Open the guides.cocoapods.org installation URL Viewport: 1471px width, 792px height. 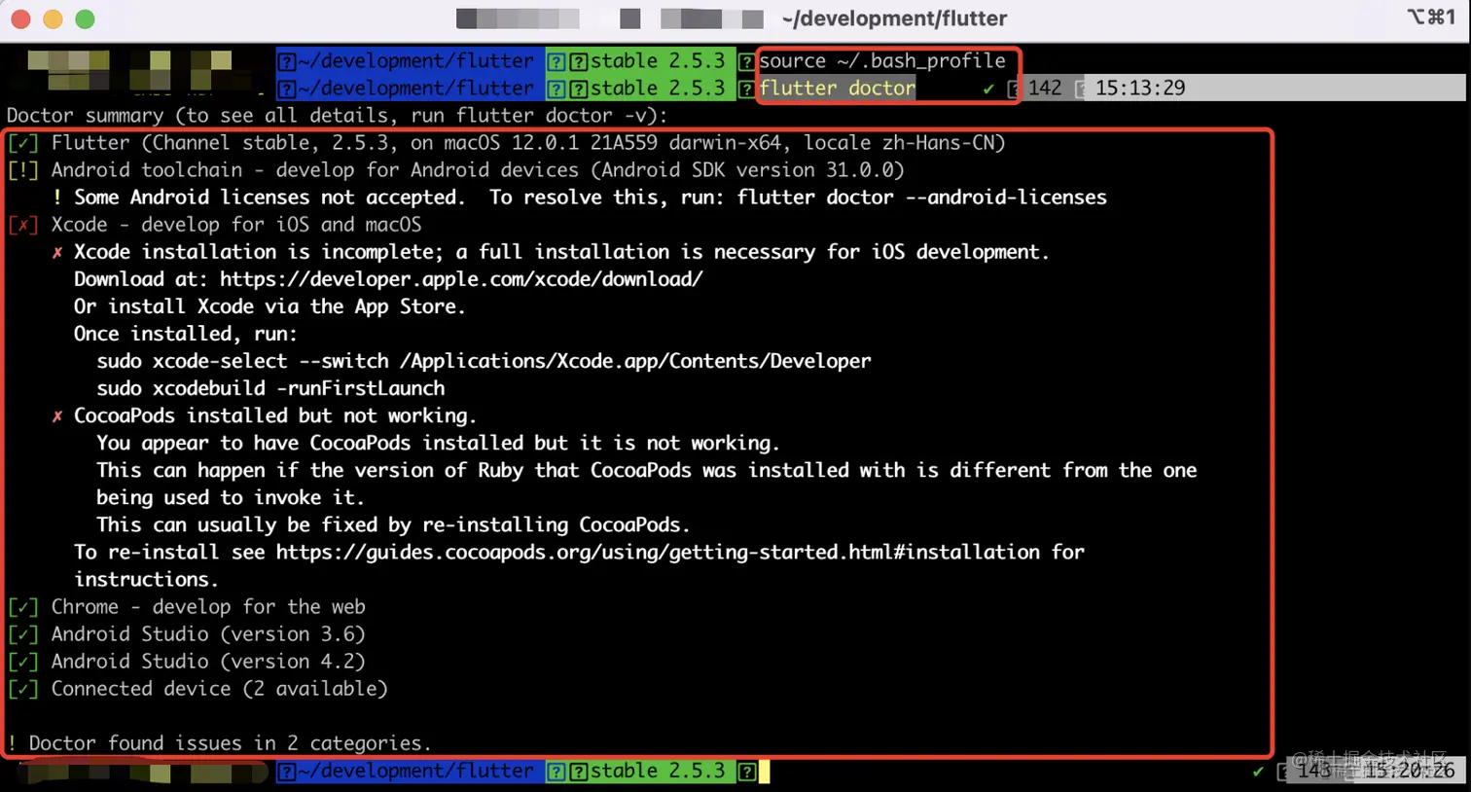tap(658, 552)
